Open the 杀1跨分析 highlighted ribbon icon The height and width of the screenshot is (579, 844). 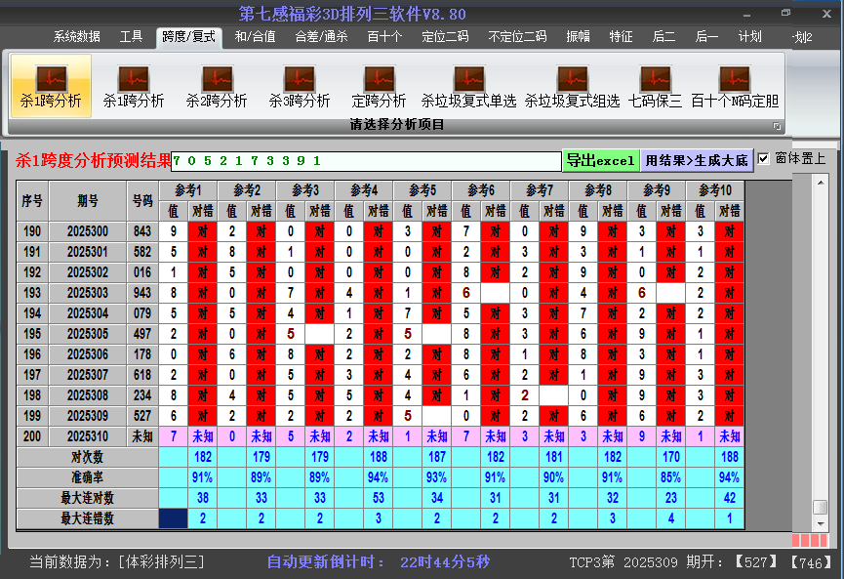[51, 86]
